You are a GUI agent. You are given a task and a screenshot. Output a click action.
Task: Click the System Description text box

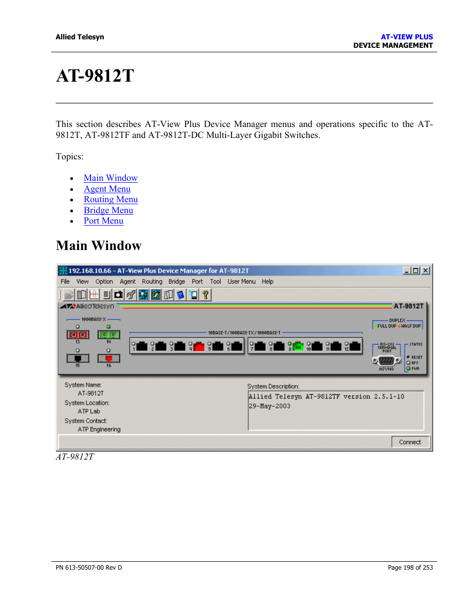pyautogui.click(x=336, y=411)
